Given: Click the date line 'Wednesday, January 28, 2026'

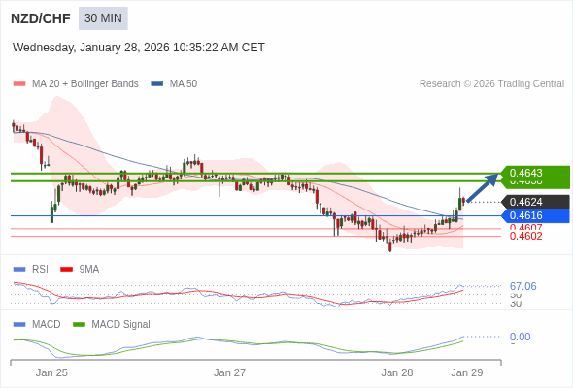Looking at the screenshot, I should coord(91,48).
